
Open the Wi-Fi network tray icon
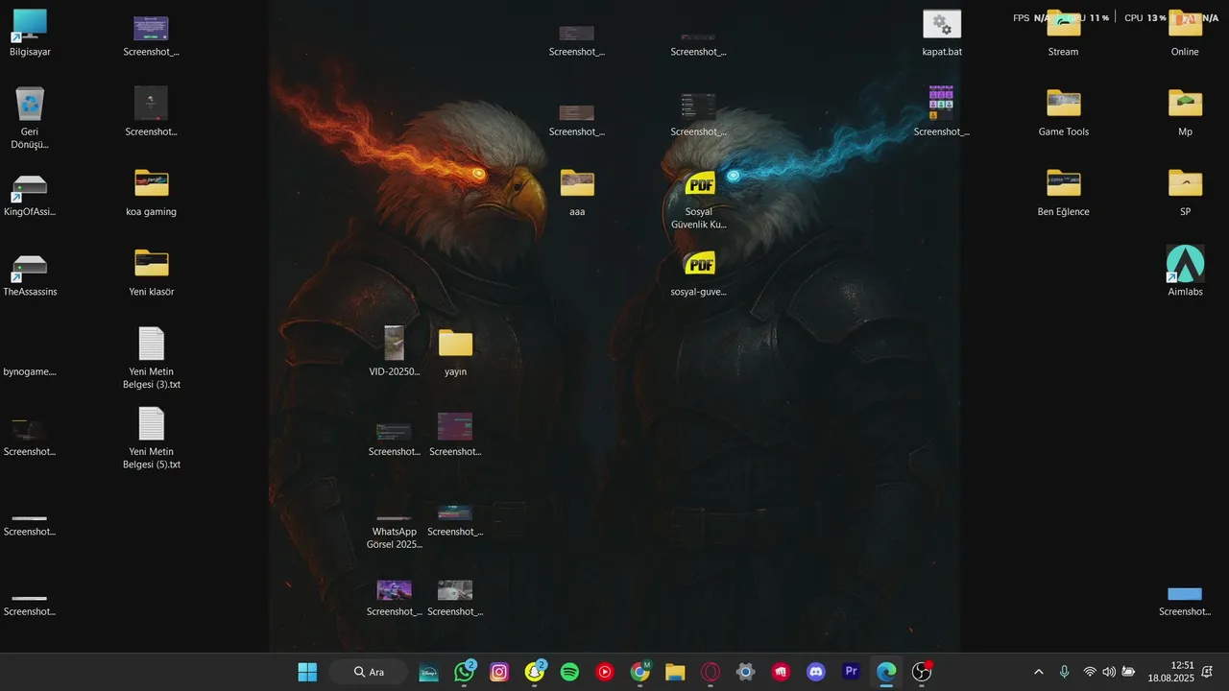pos(1090,672)
